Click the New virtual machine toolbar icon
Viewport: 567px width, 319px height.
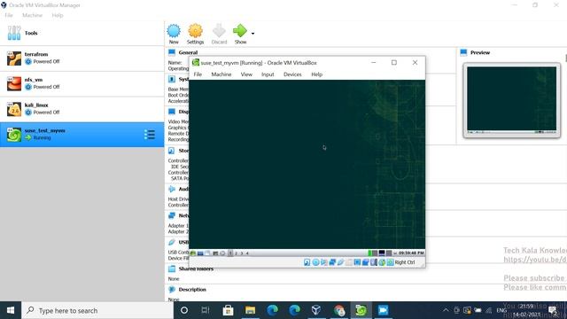[174, 31]
